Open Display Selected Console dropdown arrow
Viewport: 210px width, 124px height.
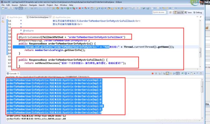(189, 73)
